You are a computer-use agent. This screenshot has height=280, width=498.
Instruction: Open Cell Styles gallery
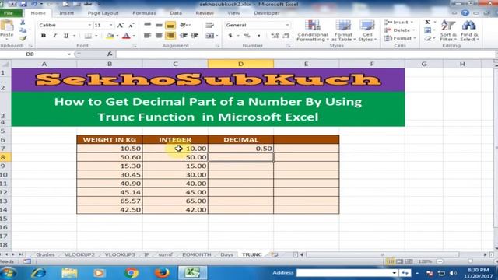pos(367,30)
